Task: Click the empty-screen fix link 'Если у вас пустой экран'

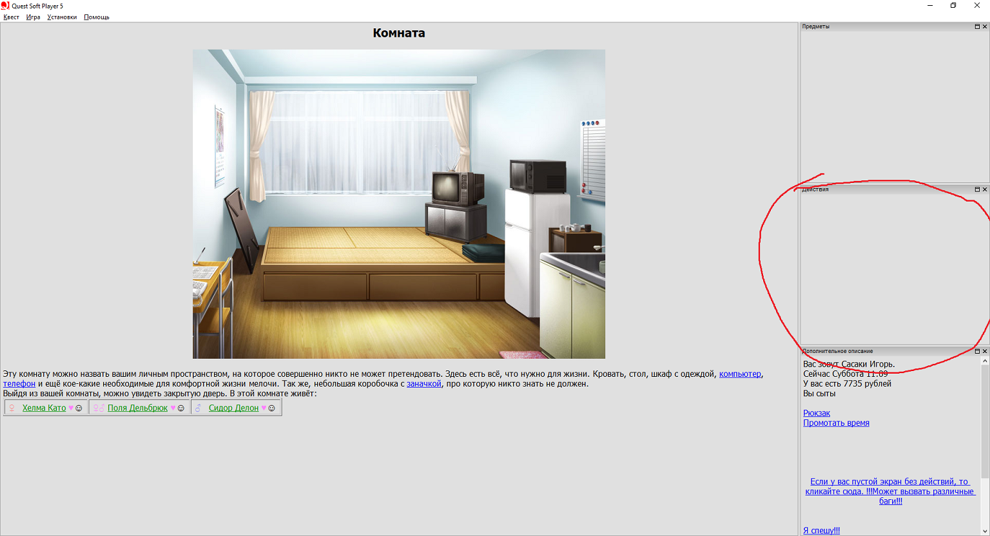Action: point(890,491)
